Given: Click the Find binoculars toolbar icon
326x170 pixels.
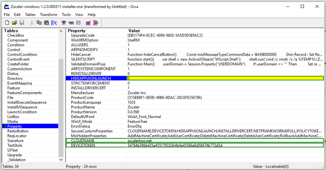Looking at the screenshot, I should tap(54, 23).
